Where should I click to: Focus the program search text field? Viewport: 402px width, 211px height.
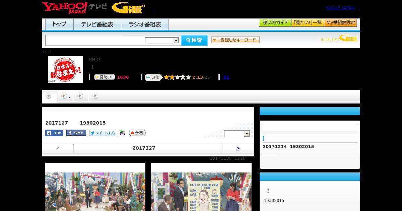pos(95,40)
